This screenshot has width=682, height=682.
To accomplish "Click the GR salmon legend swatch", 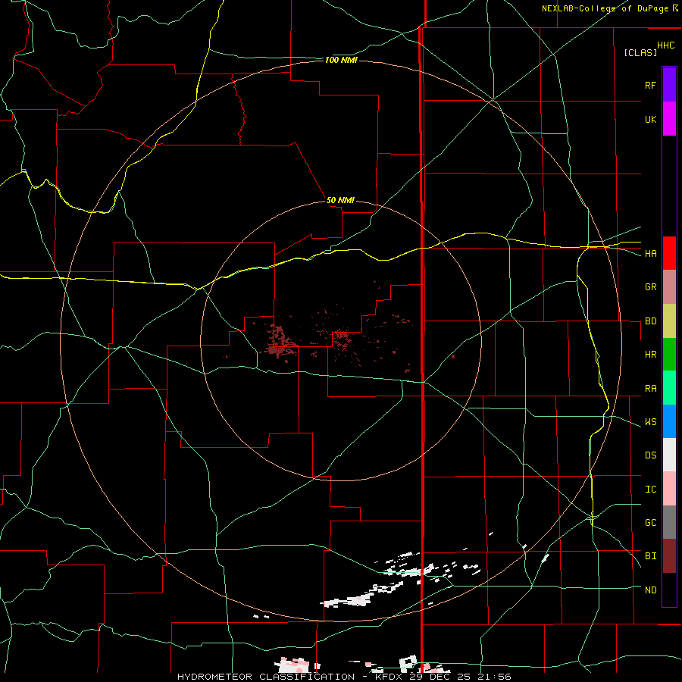I will click(669, 287).
